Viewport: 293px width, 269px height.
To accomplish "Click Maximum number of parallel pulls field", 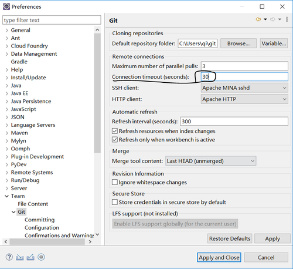I will tap(244, 66).
